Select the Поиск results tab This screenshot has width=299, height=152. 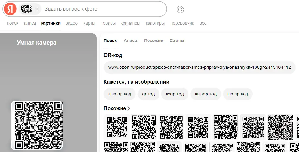[x=110, y=40]
